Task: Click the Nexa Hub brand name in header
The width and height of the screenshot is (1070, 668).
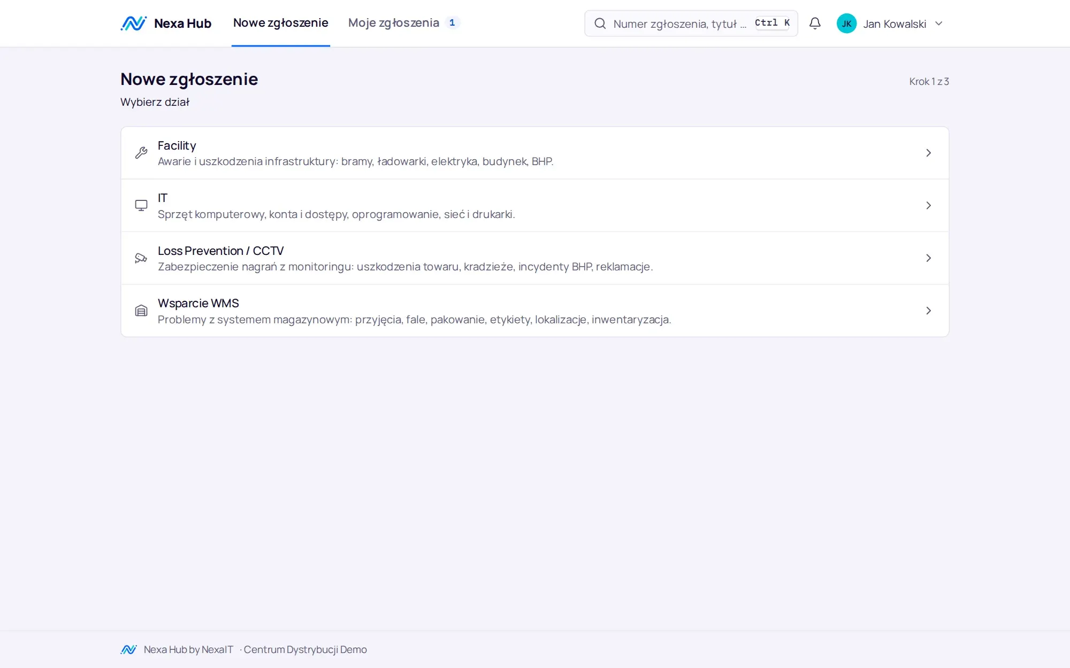Action: [x=183, y=24]
